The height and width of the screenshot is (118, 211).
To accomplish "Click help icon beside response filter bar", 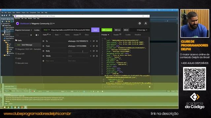I will [x=150, y=87].
